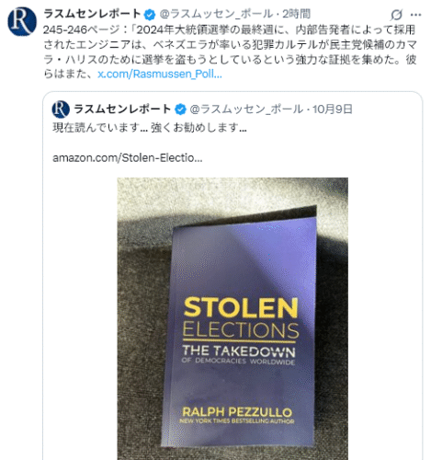The image size is (431, 460).
Task: Open the Stolen Elections book photo
Action: coord(233,318)
